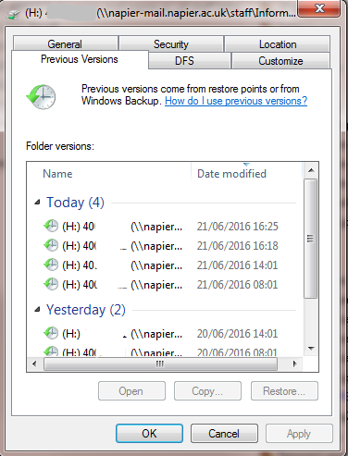Click the vertical scrollbar down arrow
348x456 pixels.
(x=311, y=349)
